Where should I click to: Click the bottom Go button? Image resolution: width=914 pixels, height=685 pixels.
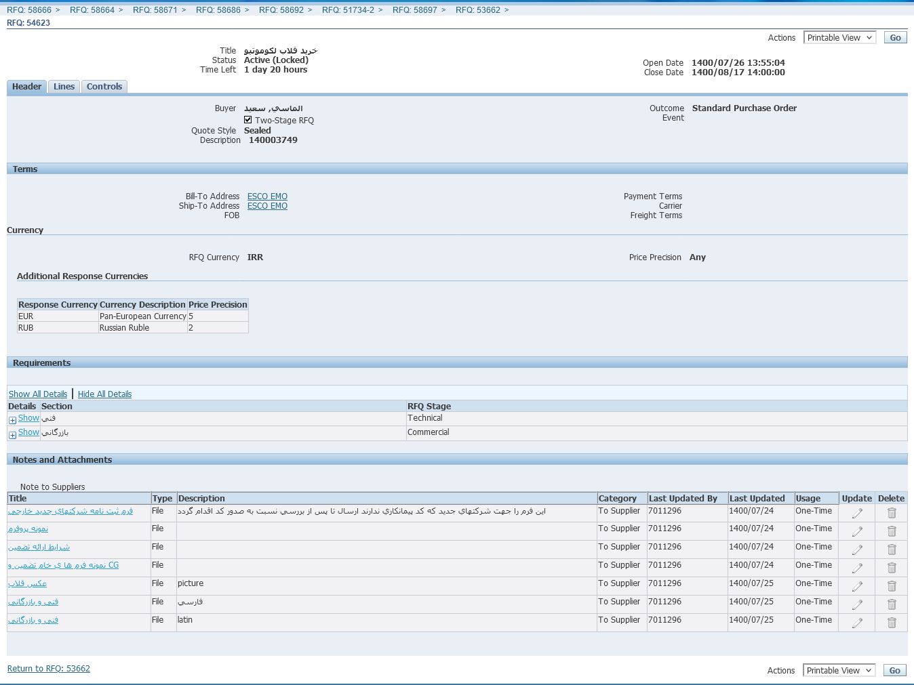894,671
